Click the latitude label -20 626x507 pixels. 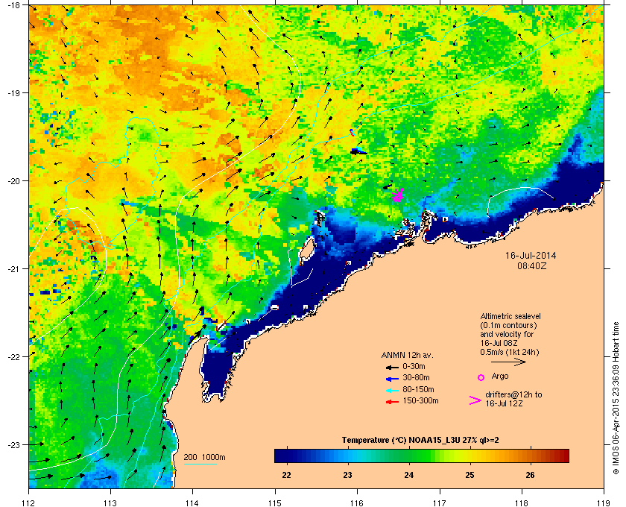[x=13, y=181]
